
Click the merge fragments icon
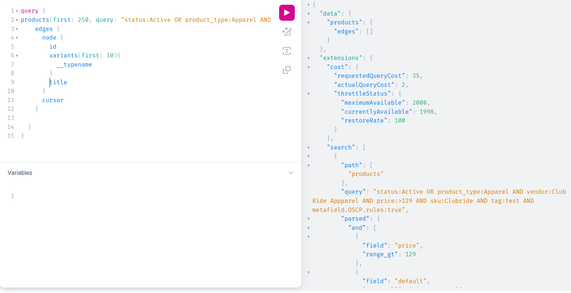coord(287,51)
